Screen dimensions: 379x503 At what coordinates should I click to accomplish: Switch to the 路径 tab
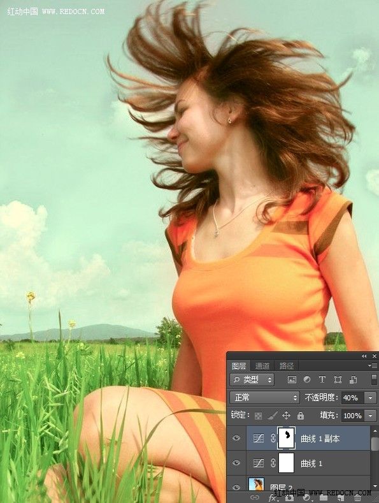pyautogui.click(x=287, y=366)
